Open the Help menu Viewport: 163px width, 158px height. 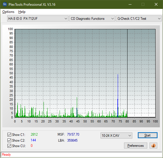(x=22, y=12)
